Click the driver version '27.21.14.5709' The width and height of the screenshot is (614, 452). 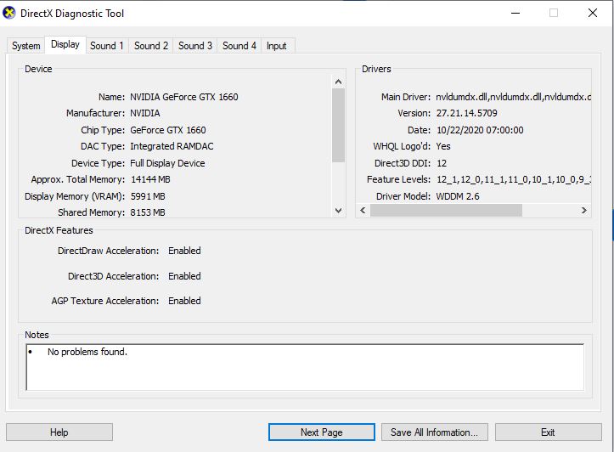[x=467, y=113]
